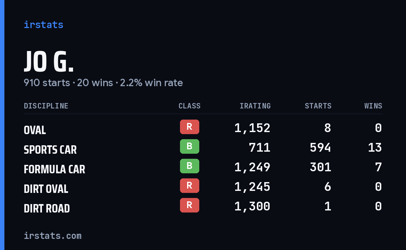Click the Oval class R badge

click(x=189, y=127)
